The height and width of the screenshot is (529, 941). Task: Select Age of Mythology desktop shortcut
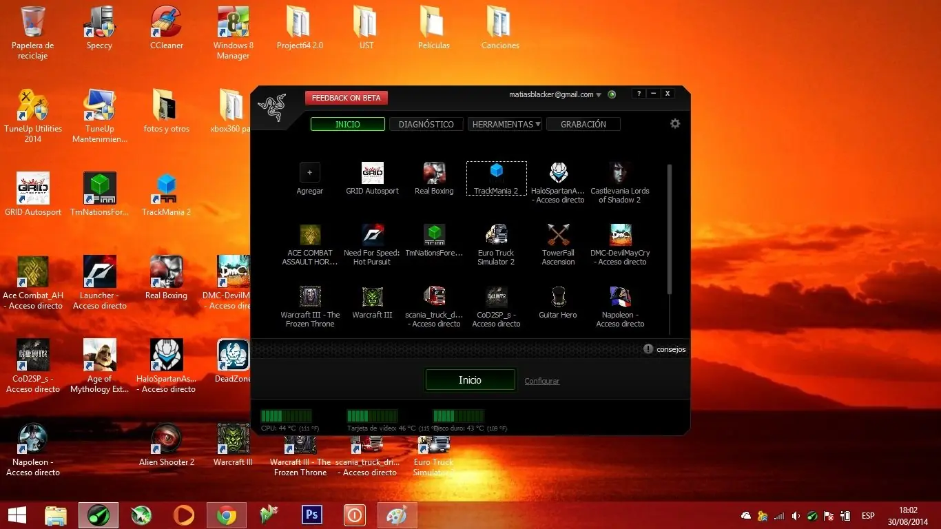point(100,366)
